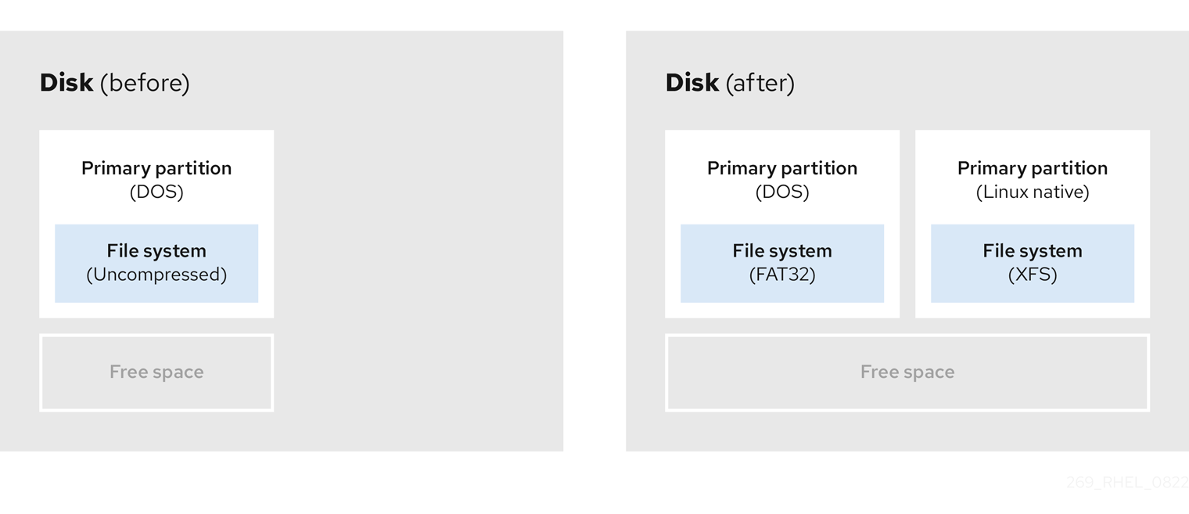1189x514 pixels.
Task: Click the '(after)' text in the heading
Action: [760, 84]
